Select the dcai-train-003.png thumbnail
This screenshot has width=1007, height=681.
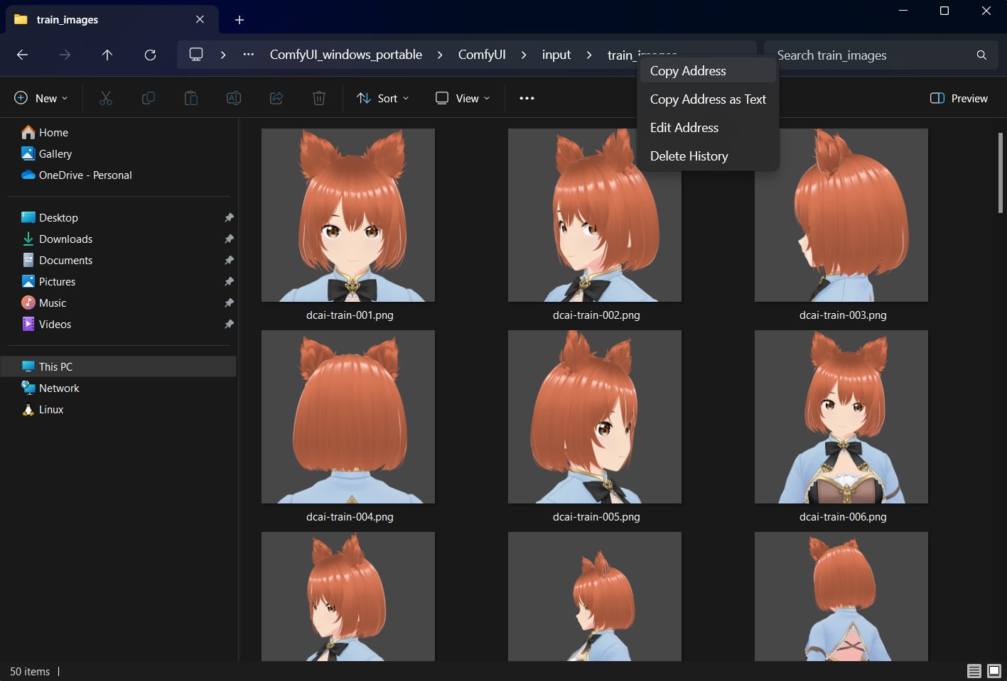pos(841,215)
